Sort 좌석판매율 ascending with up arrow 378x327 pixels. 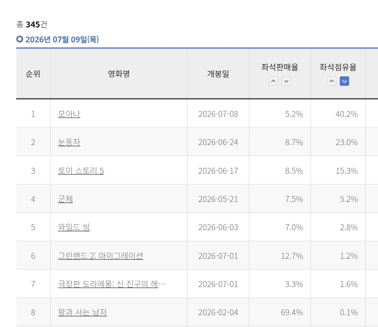[273, 81]
